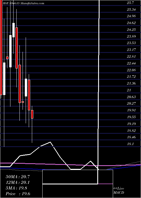Click the 23.17 price axis label
The height and width of the screenshot is (198, 141).
point(131,50)
